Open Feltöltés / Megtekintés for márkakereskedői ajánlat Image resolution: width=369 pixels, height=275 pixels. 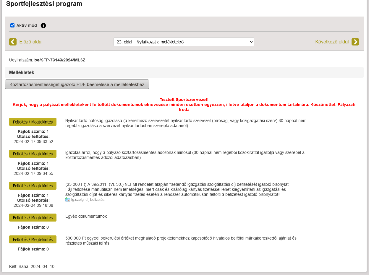(33, 240)
